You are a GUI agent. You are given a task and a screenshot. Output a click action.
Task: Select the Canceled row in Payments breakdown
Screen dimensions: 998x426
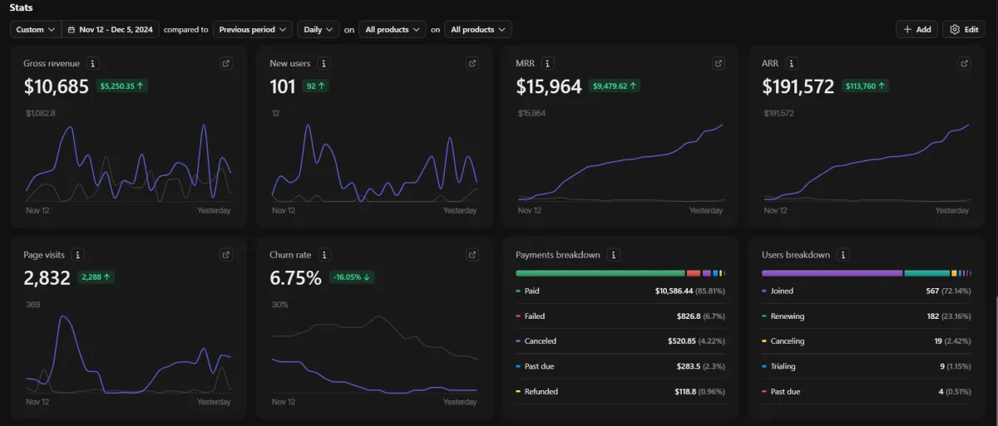620,341
